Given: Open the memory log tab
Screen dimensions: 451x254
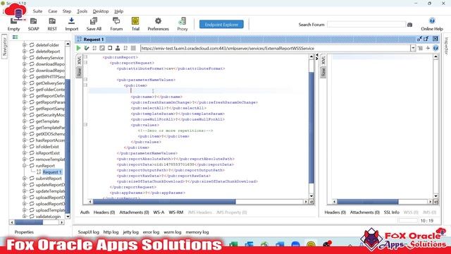Looking at the screenshot, I should (x=197, y=232).
